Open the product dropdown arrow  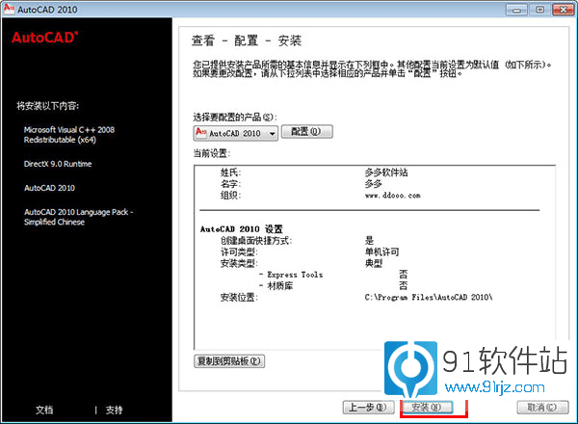272,133
